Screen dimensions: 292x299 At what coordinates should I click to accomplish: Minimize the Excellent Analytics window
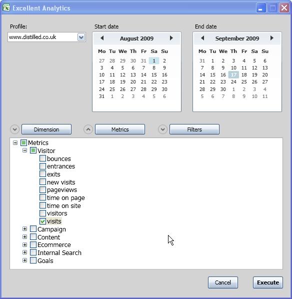point(260,8)
